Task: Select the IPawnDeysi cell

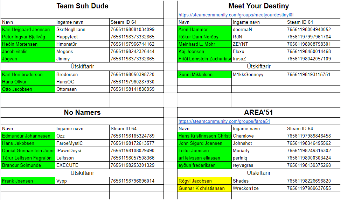Action: coord(82,151)
